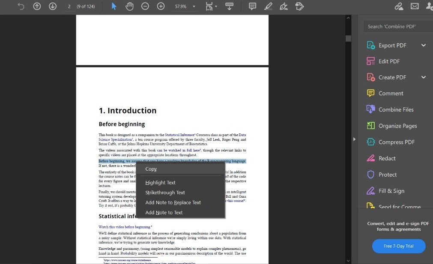Expand the Create PDF options chevron
Viewport: 433px width, 264px height.
[x=424, y=77]
